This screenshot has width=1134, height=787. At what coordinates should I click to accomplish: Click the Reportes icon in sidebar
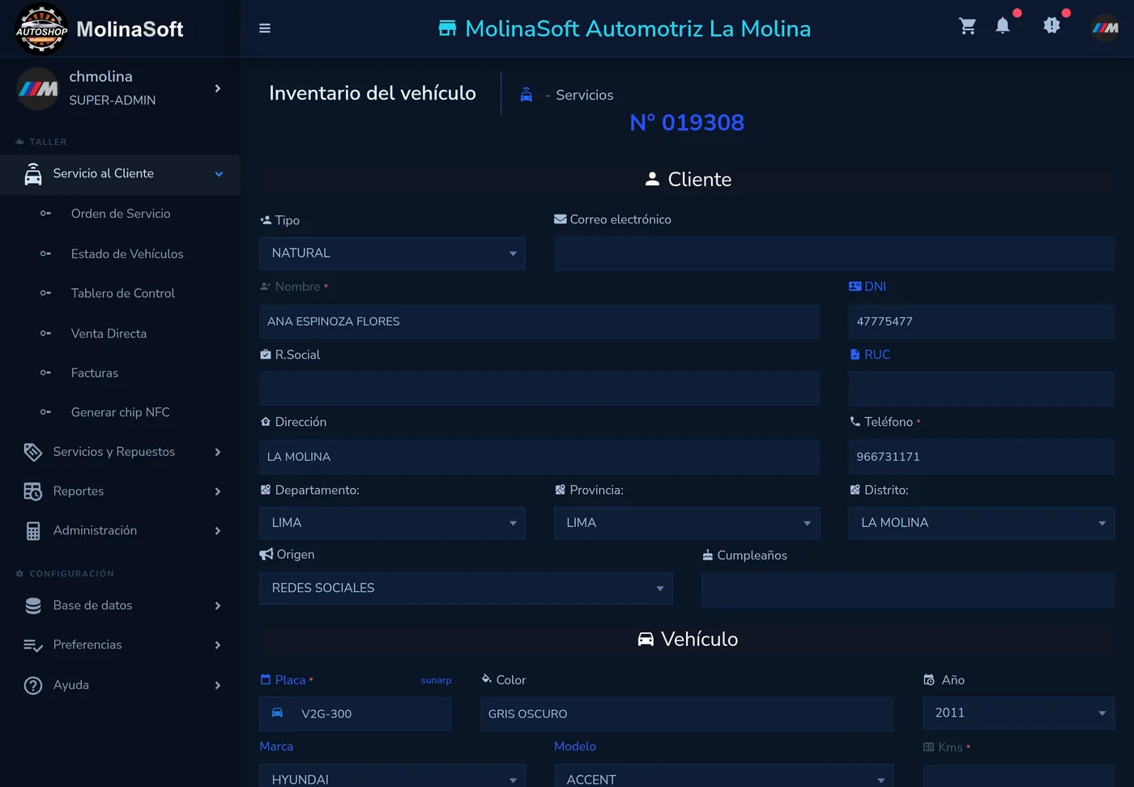coord(33,491)
